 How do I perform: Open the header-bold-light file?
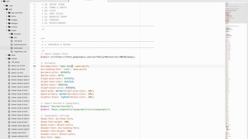coord(20,125)
